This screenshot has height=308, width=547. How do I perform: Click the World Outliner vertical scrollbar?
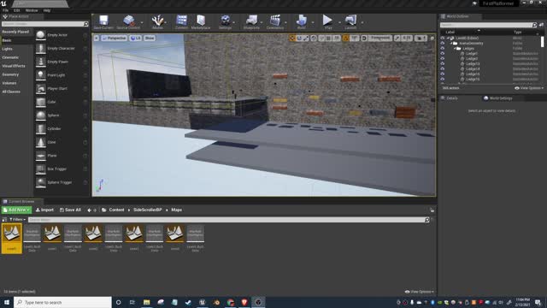tap(542, 42)
